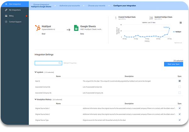189x132 pixels.
Task: Click the Integration Settings heading
Action: coord(44,55)
